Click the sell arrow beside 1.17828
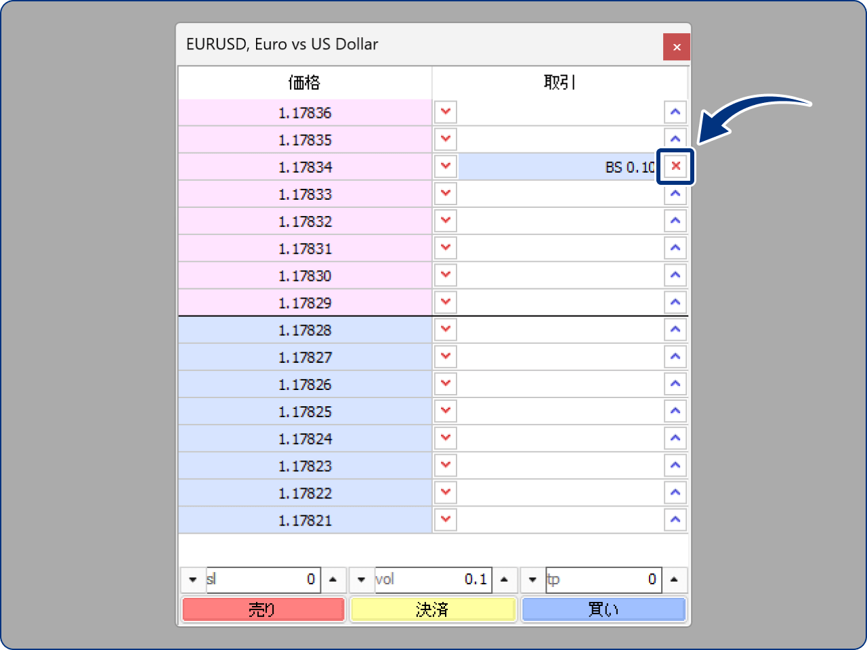The image size is (867, 650). tap(445, 330)
